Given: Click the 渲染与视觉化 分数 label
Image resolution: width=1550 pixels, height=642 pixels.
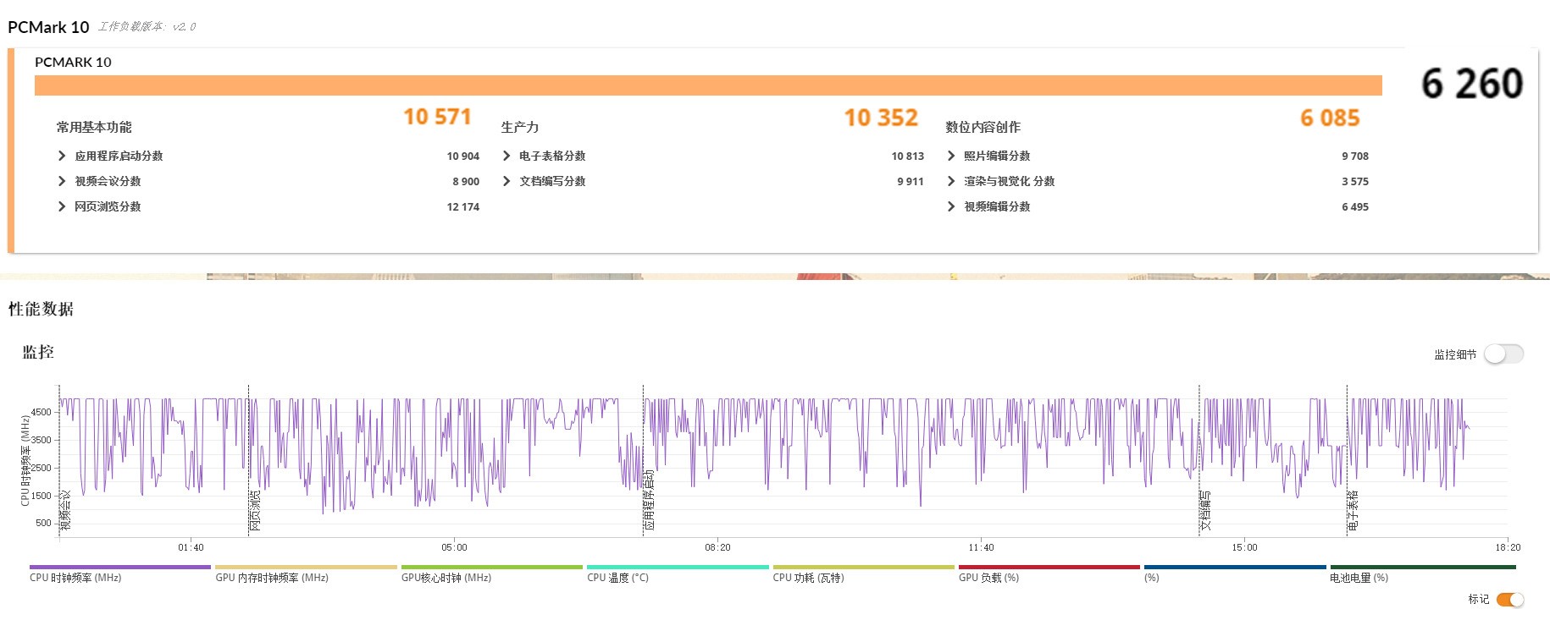Looking at the screenshot, I should (1010, 181).
